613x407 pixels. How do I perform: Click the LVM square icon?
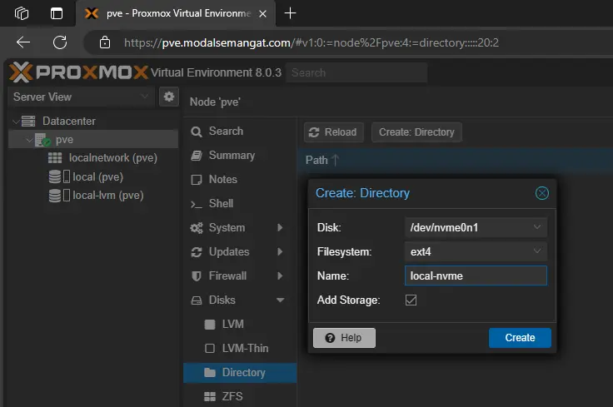[x=210, y=325]
